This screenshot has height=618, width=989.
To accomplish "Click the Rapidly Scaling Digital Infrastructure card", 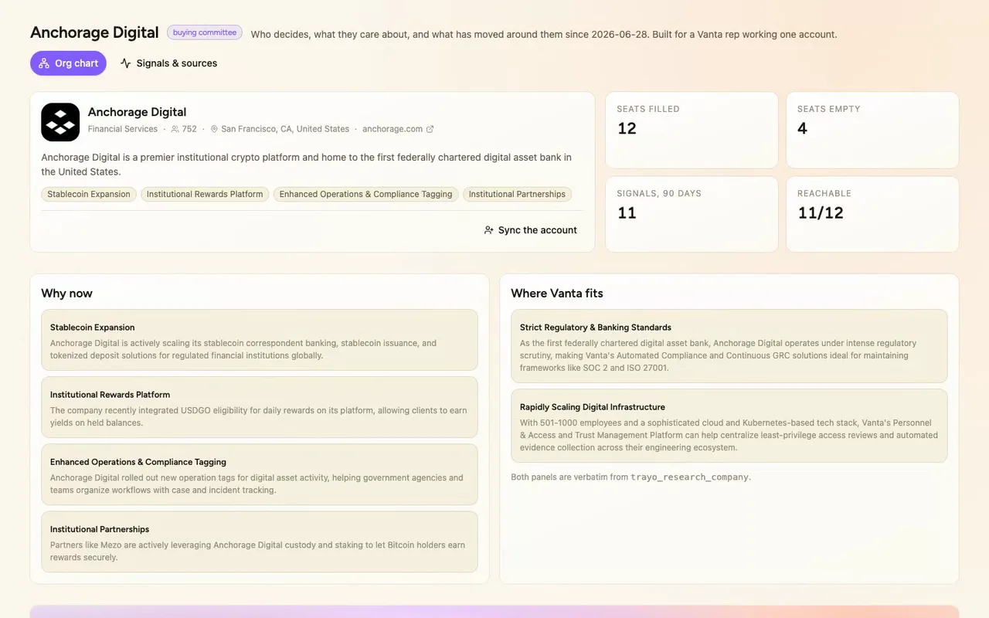I will 729,426.
